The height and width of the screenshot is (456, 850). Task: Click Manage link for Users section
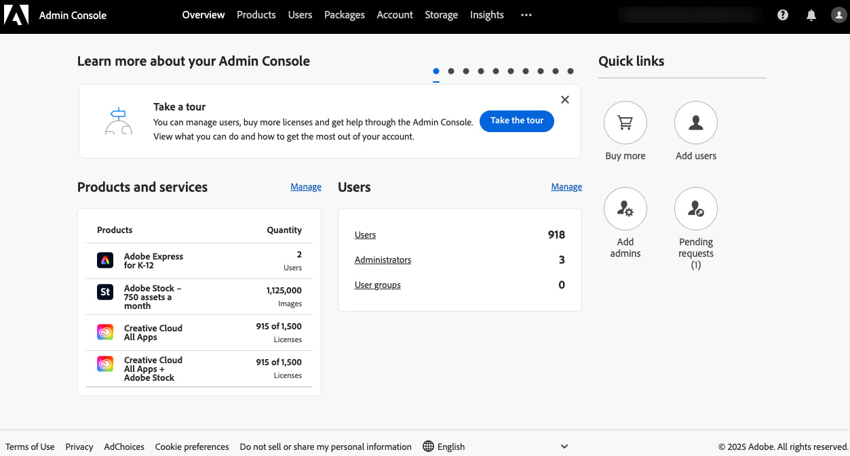(x=566, y=187)
